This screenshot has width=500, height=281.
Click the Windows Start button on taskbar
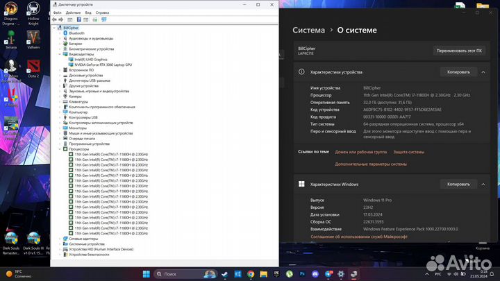(147, 274)
